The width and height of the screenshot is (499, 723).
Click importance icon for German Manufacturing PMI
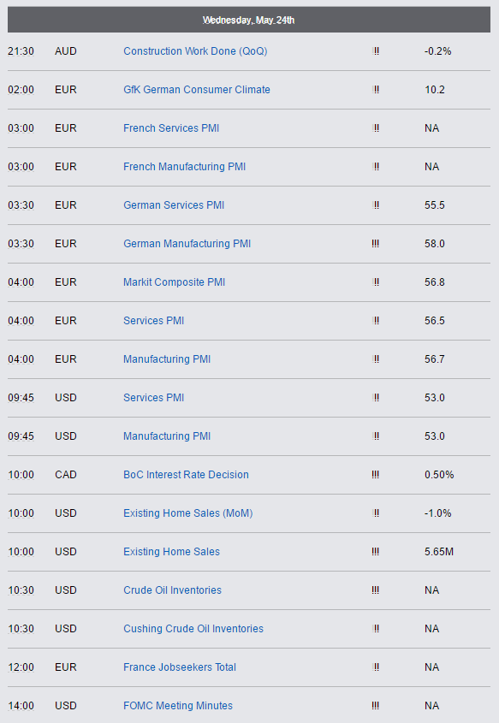tap(376, 244)
